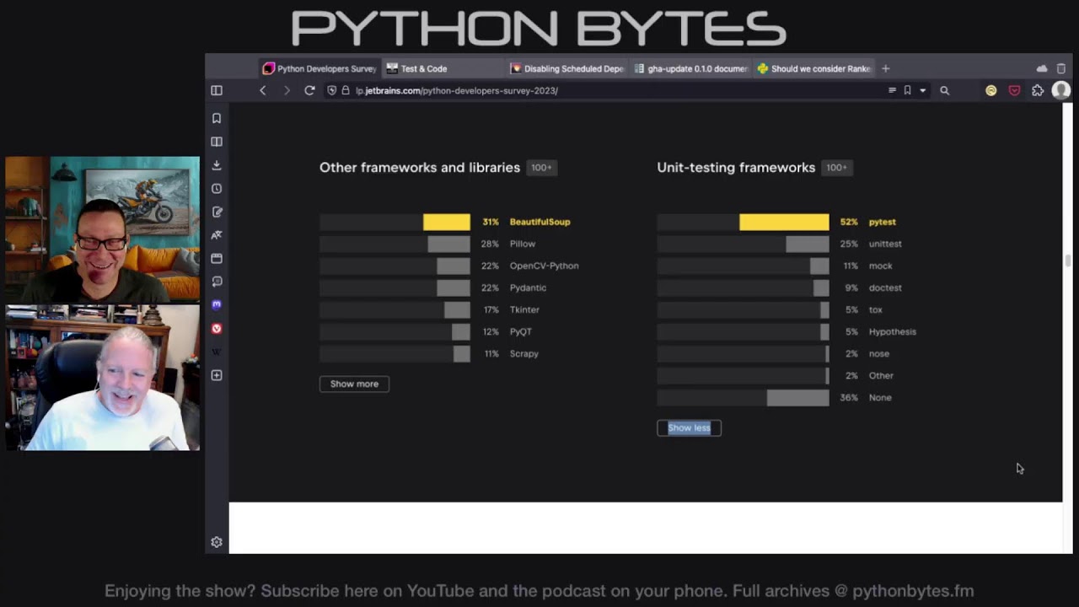The width and height of the screenshot is (1079, 607).
Task: Click the 'unittest' label
Action: (x=885, y=244)
